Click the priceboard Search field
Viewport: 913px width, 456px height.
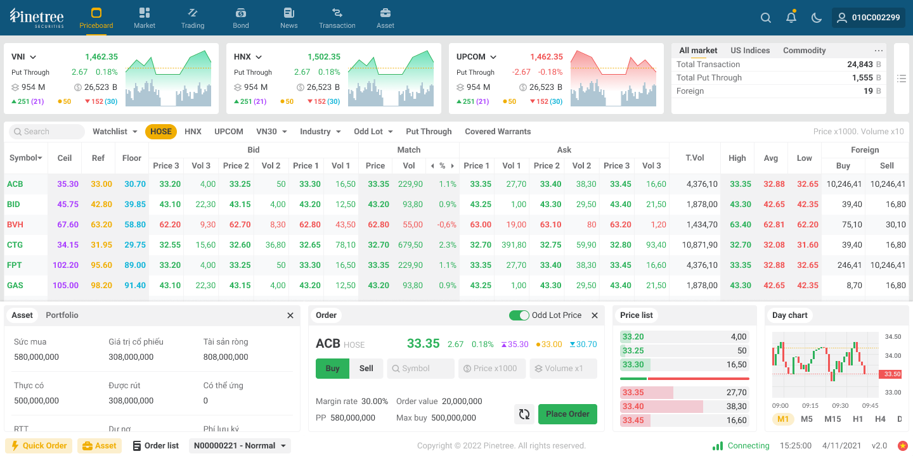click(47, 132)
